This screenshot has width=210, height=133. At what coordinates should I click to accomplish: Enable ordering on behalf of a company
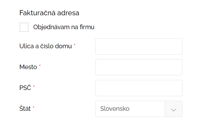tap(24, 27)
